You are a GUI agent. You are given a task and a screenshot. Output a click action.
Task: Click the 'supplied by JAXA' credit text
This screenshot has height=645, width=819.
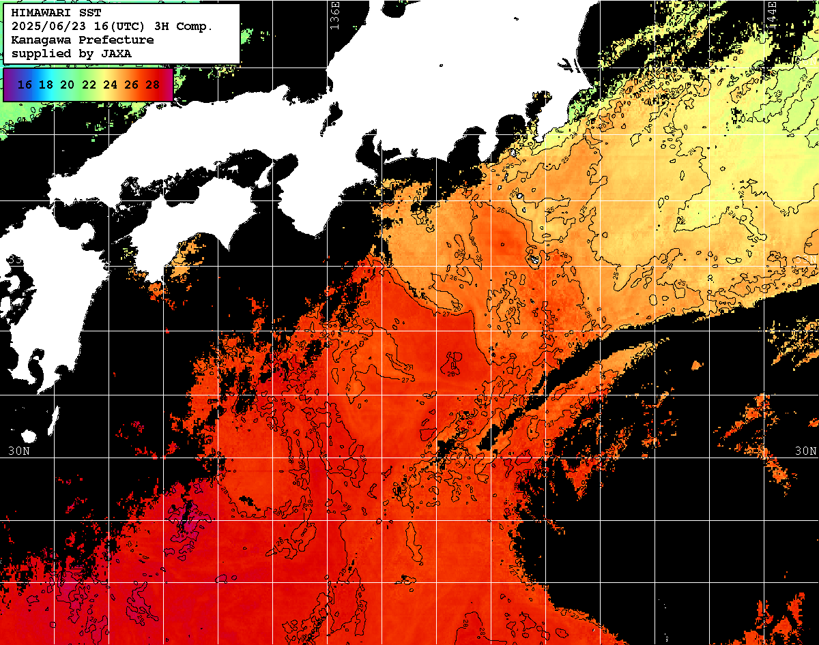[x=72, y=53]
